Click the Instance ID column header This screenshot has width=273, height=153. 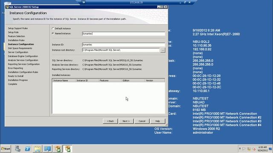pos(87,80)
